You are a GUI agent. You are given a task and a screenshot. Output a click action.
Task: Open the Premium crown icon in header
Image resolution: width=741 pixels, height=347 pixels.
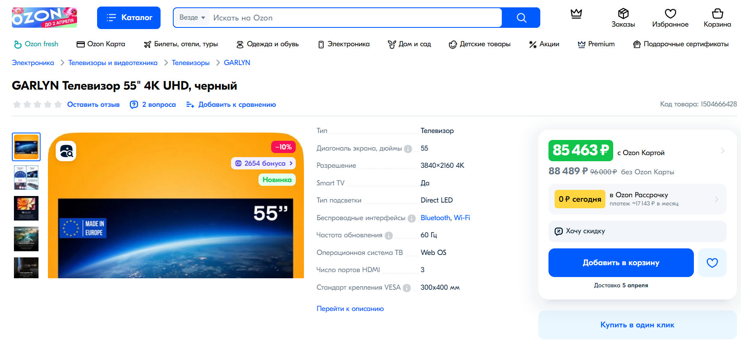coord(576,14)
